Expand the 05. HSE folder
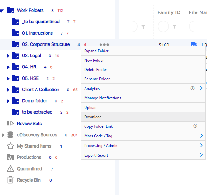The height and width of the screenshot is (195, 207). pyautogui.click(x=8, y=79)
